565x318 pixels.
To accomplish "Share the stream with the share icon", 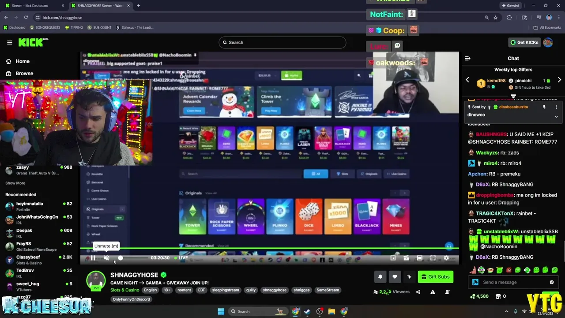I will 418,292.
